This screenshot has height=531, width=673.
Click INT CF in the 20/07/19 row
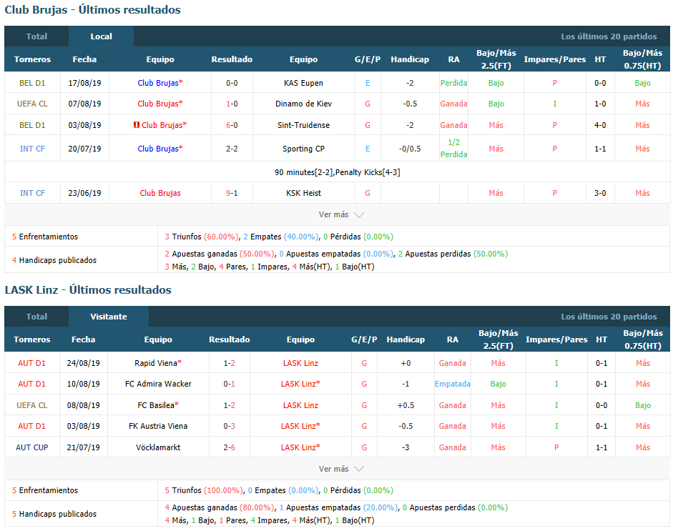[x=32, y=149]
